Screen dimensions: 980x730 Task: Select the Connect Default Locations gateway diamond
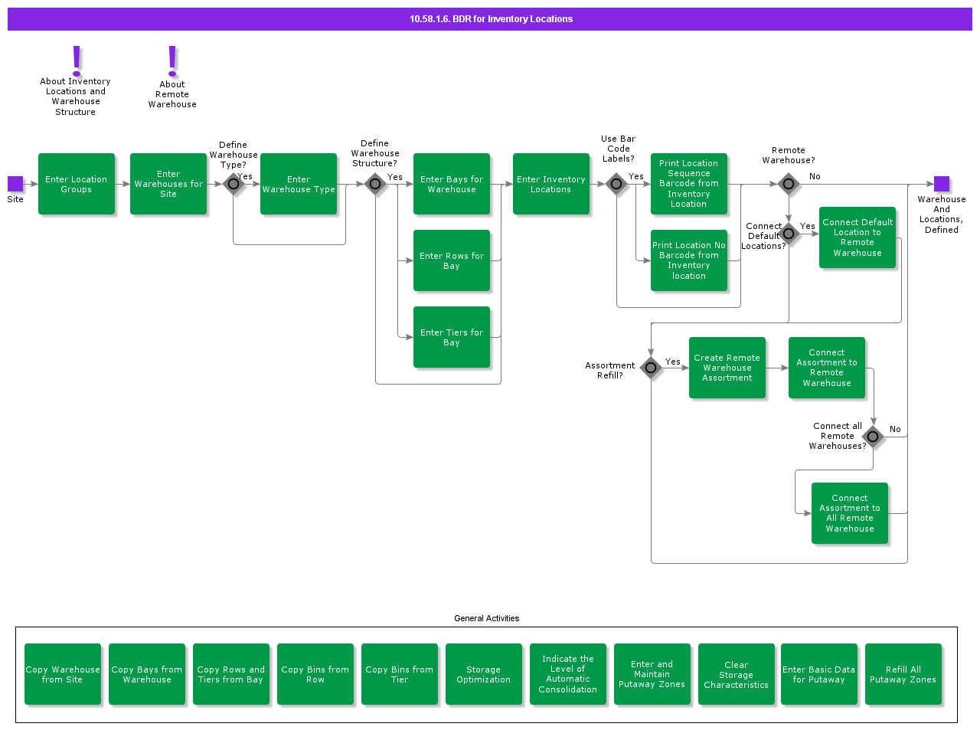[x=789, y=234]
